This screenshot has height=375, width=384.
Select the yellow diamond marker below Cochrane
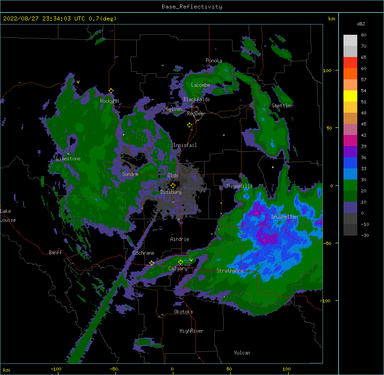pos(151,263)
